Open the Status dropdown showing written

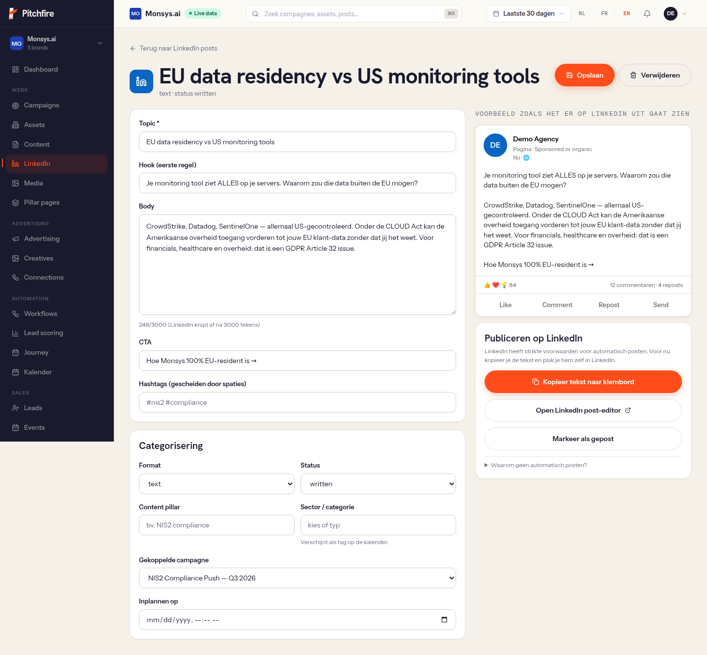coord(378,484)
